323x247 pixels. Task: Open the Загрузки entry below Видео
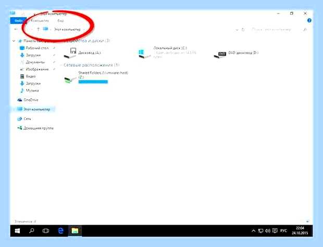click(x=33, y=83)
